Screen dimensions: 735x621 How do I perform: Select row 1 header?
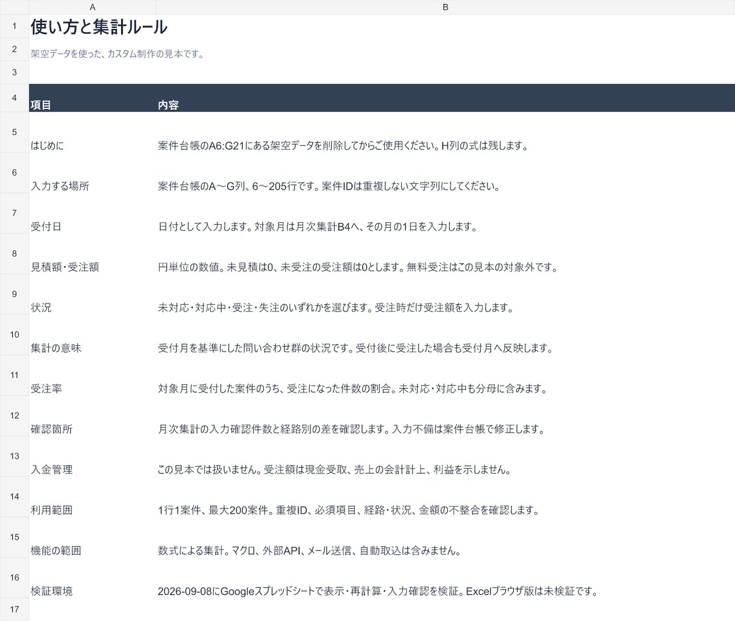click(14, 26)
